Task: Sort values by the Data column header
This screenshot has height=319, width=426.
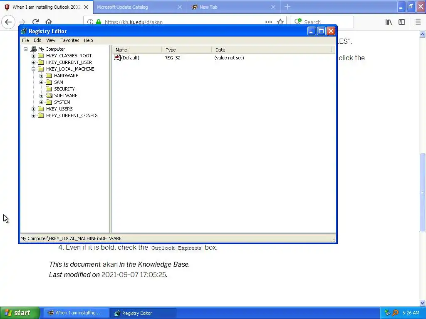Action: 272,50
